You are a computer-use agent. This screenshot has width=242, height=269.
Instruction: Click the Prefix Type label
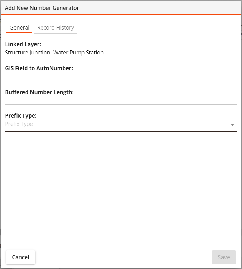pos(21,116)
